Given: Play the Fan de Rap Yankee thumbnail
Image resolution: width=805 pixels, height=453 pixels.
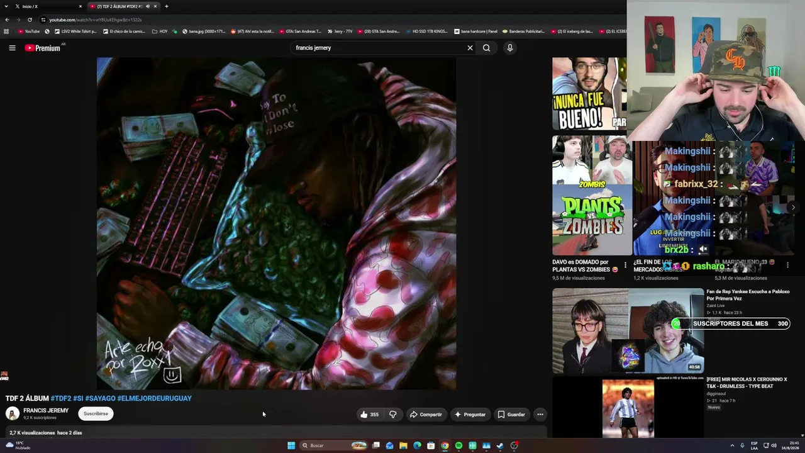Looking at the screenshot, I should pyautogui.click(x=628, y=331).
